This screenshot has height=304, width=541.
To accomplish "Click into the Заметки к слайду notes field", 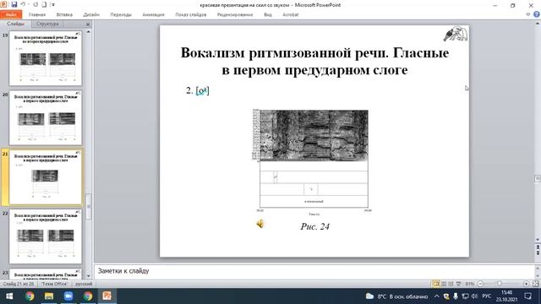I will coord(314,271).
